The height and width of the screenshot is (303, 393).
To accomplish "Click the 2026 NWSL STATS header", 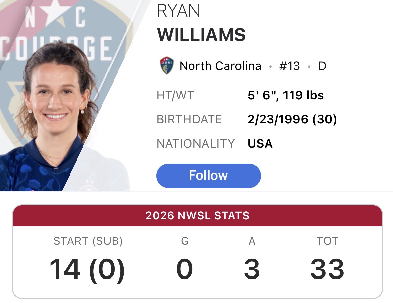I will click(198, 216).
